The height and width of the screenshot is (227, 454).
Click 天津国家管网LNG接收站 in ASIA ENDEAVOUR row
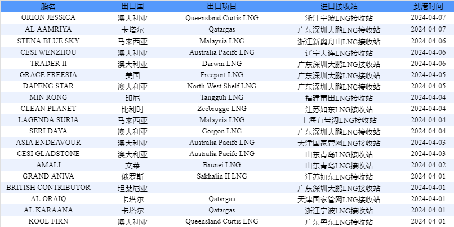pyautogui.click(x=339, y=143)
